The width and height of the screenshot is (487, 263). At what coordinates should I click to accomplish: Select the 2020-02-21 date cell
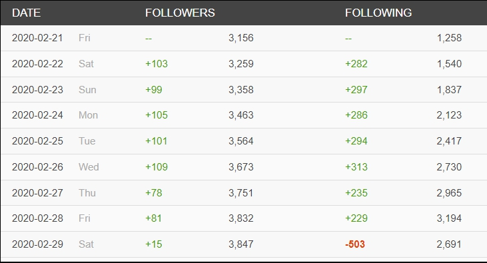37,38
